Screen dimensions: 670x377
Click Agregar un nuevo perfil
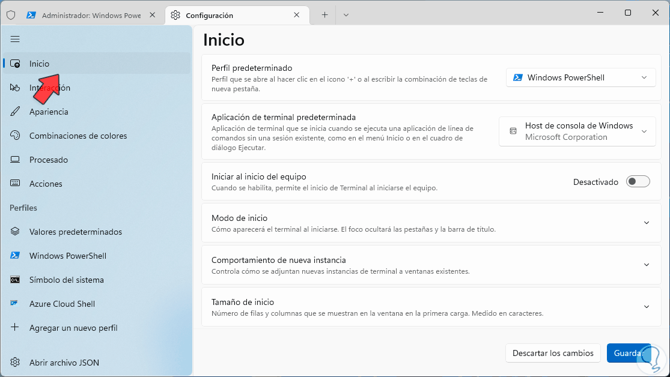[73, 328]
